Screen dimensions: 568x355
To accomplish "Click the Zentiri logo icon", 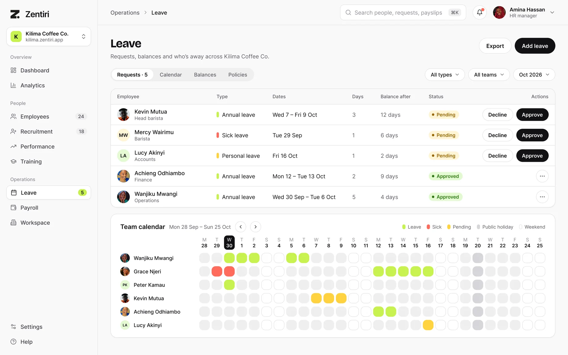I will coord(15,14).
